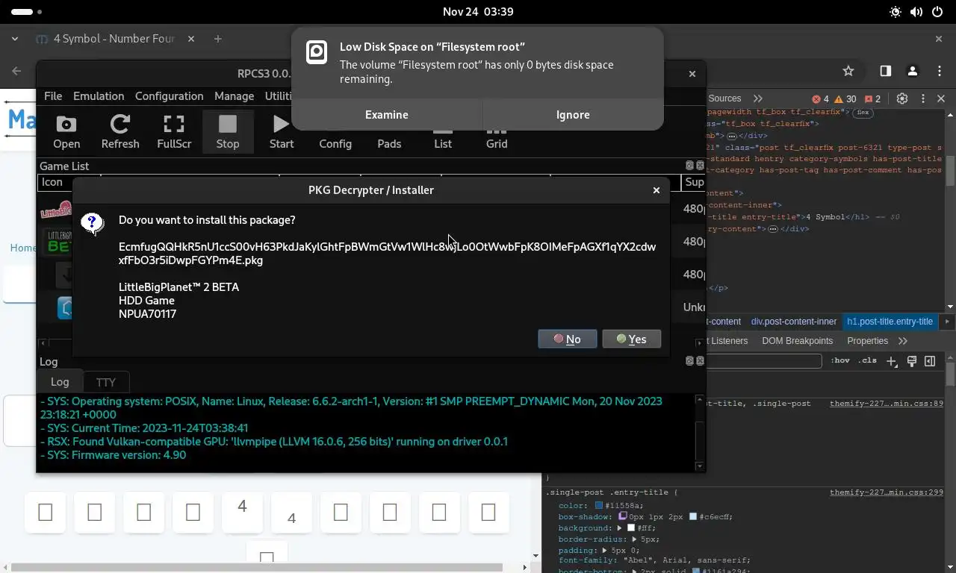Open the #c6ecff box-shadow color swatch
956x573 pixels.
point(693,516)
